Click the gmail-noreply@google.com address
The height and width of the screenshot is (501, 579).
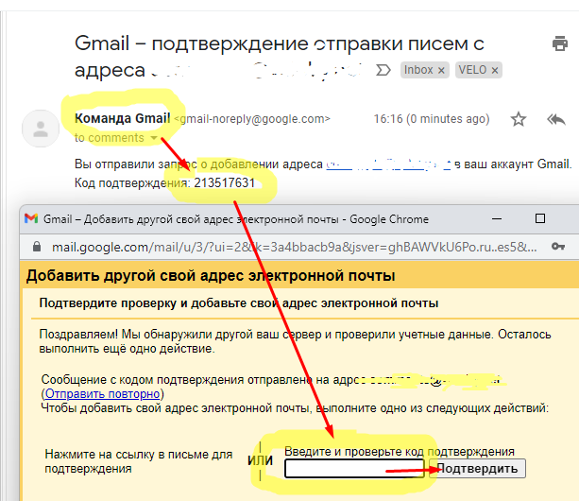pyautogui.click(x=252, y=119)
